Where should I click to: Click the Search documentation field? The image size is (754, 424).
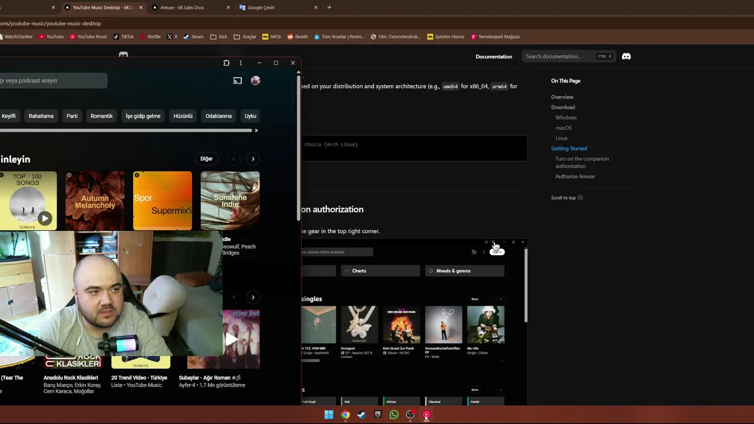568,57
